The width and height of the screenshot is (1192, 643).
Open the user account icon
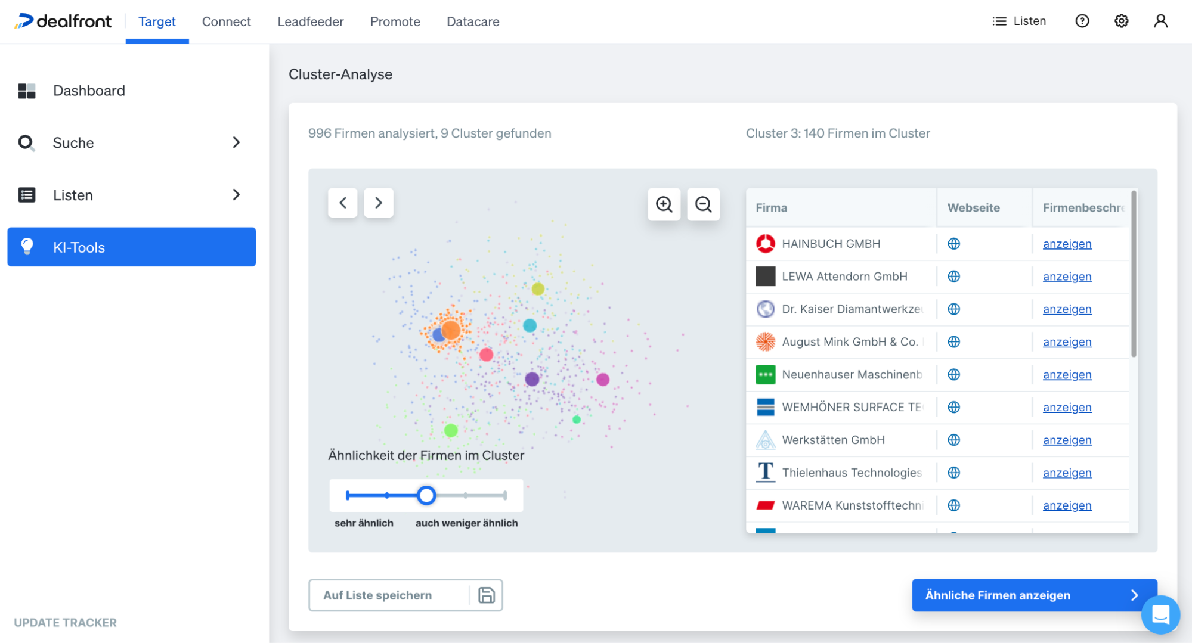(1160, 21)
